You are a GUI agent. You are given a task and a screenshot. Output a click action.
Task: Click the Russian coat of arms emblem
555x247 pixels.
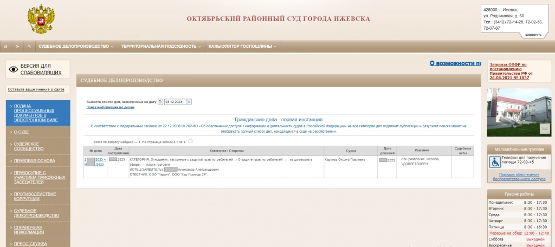tap(41, 19)
